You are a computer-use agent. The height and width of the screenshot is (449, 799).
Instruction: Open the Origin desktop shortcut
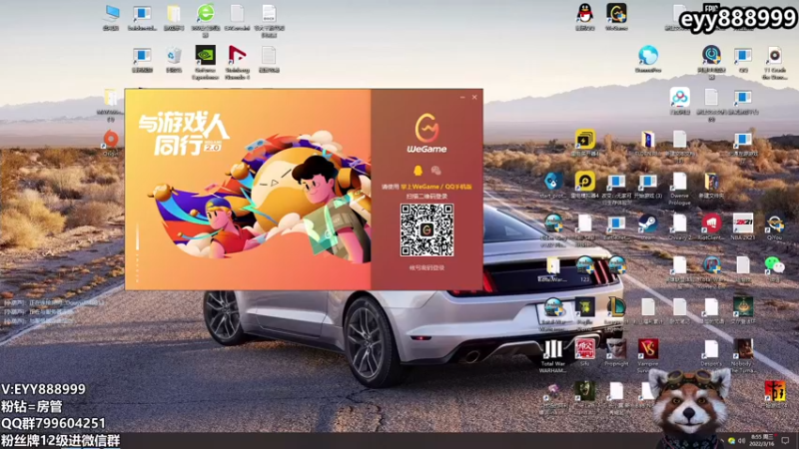pos(111,142)
